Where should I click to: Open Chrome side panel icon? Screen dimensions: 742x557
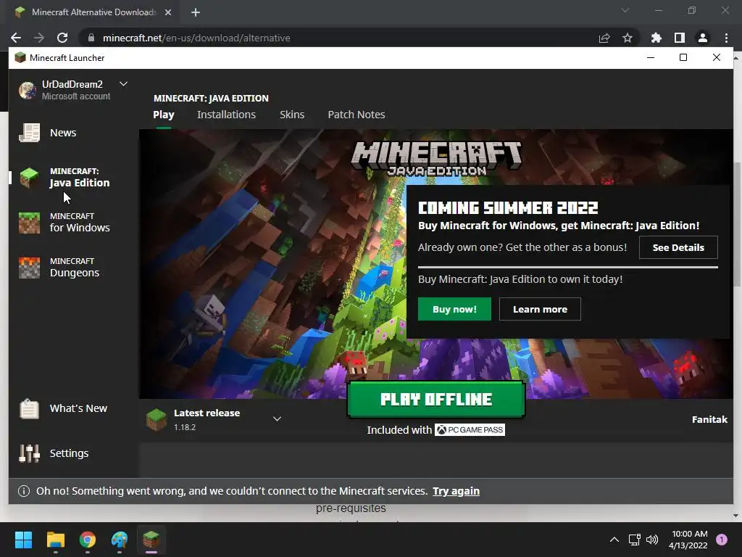[680, 38]
